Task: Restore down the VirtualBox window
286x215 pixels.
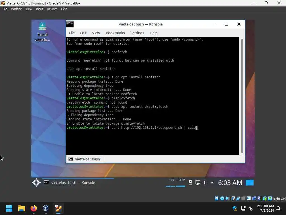Action: coord(266,3)
